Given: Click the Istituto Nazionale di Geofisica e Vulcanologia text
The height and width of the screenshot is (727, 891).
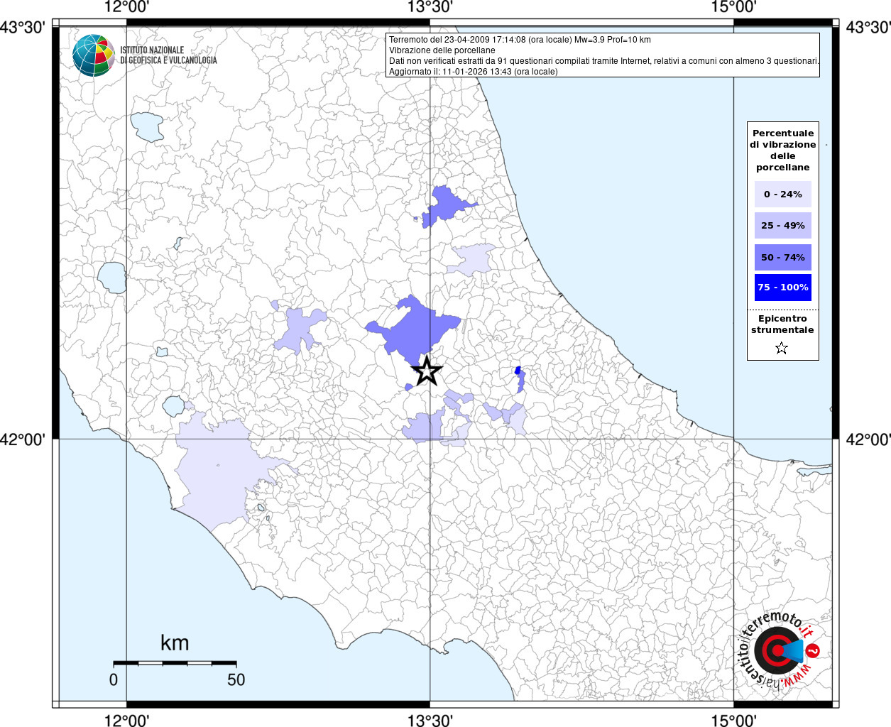Looking at the screenshot, I should (x=168, y=55).
